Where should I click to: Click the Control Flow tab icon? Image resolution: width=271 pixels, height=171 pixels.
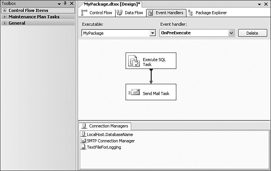tap(84, 13)
